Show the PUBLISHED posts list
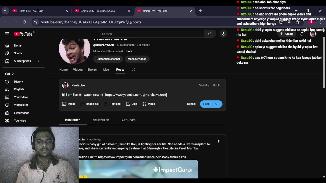Viewport: 326px width, 183px height. tap(73, 120)
